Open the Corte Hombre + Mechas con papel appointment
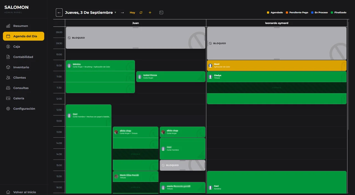This screenshot has width=355, height=195. click(89, 150)
